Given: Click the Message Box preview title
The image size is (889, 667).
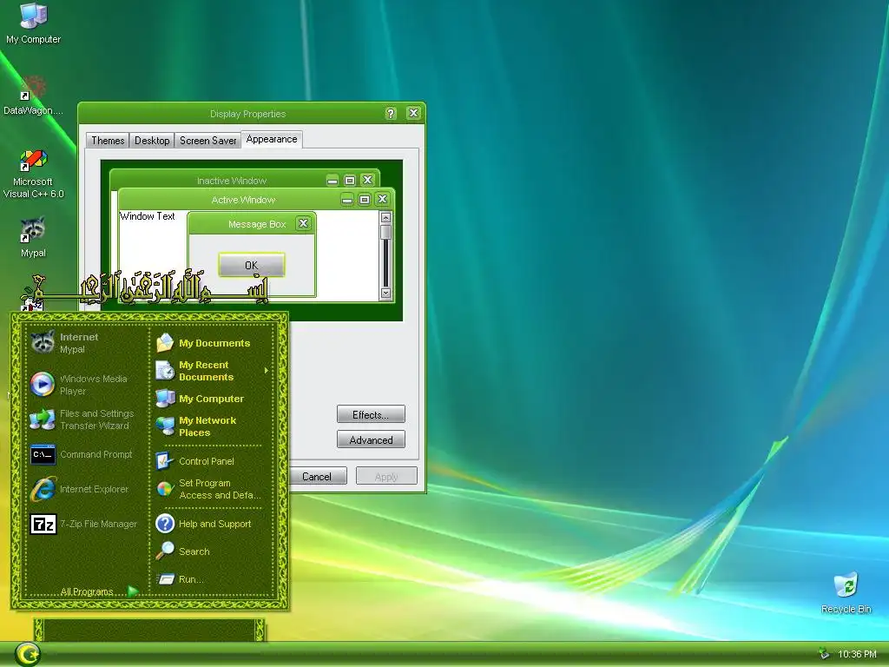Looking at the screenshot, I should click(257, 224).
